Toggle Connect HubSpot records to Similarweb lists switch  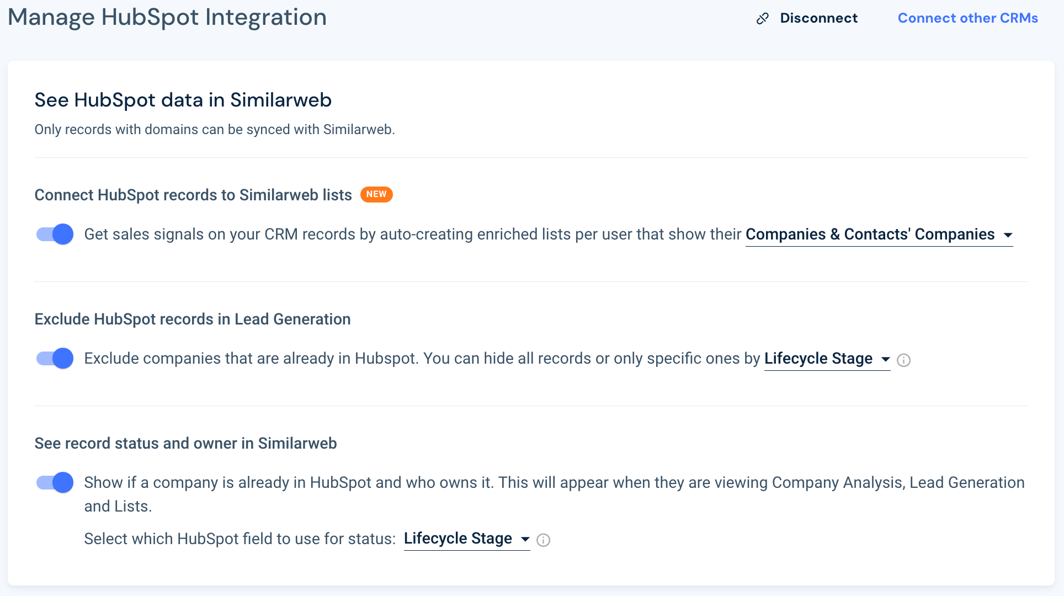click(55, 235)
